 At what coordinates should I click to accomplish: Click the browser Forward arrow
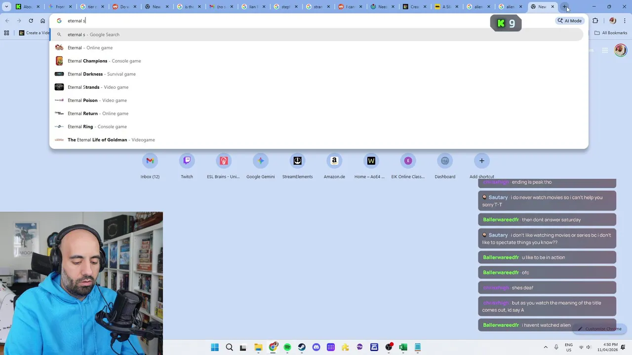coord(19,21)
